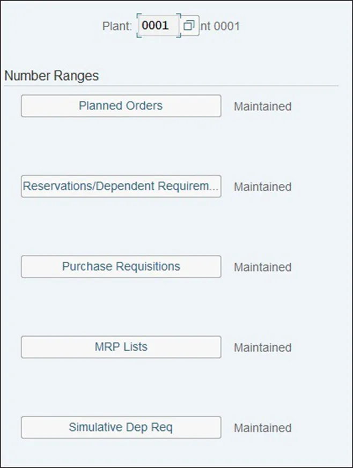Open Purchase Requisitions number ranges
The height and width of the screenshot is (468, 353).
click(121, 267)
